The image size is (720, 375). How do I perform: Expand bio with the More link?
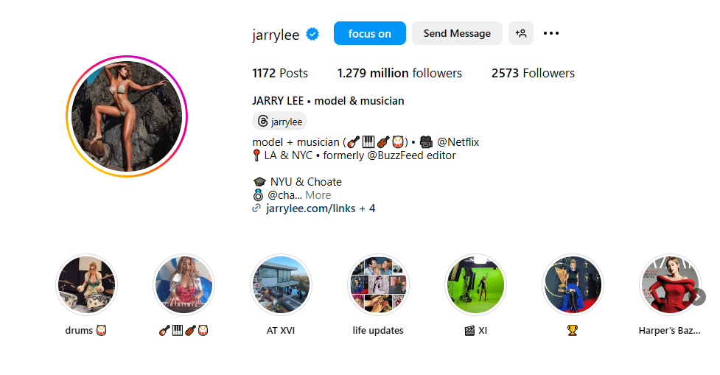(x=318, y=195)
